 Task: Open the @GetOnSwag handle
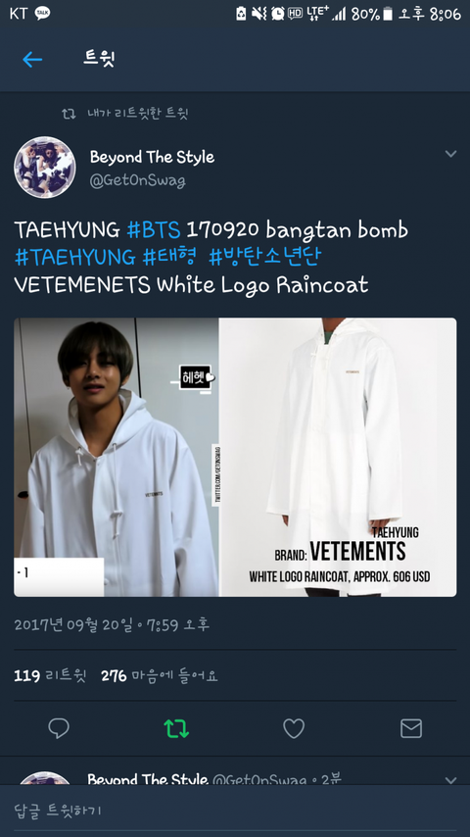coord(138,181)
